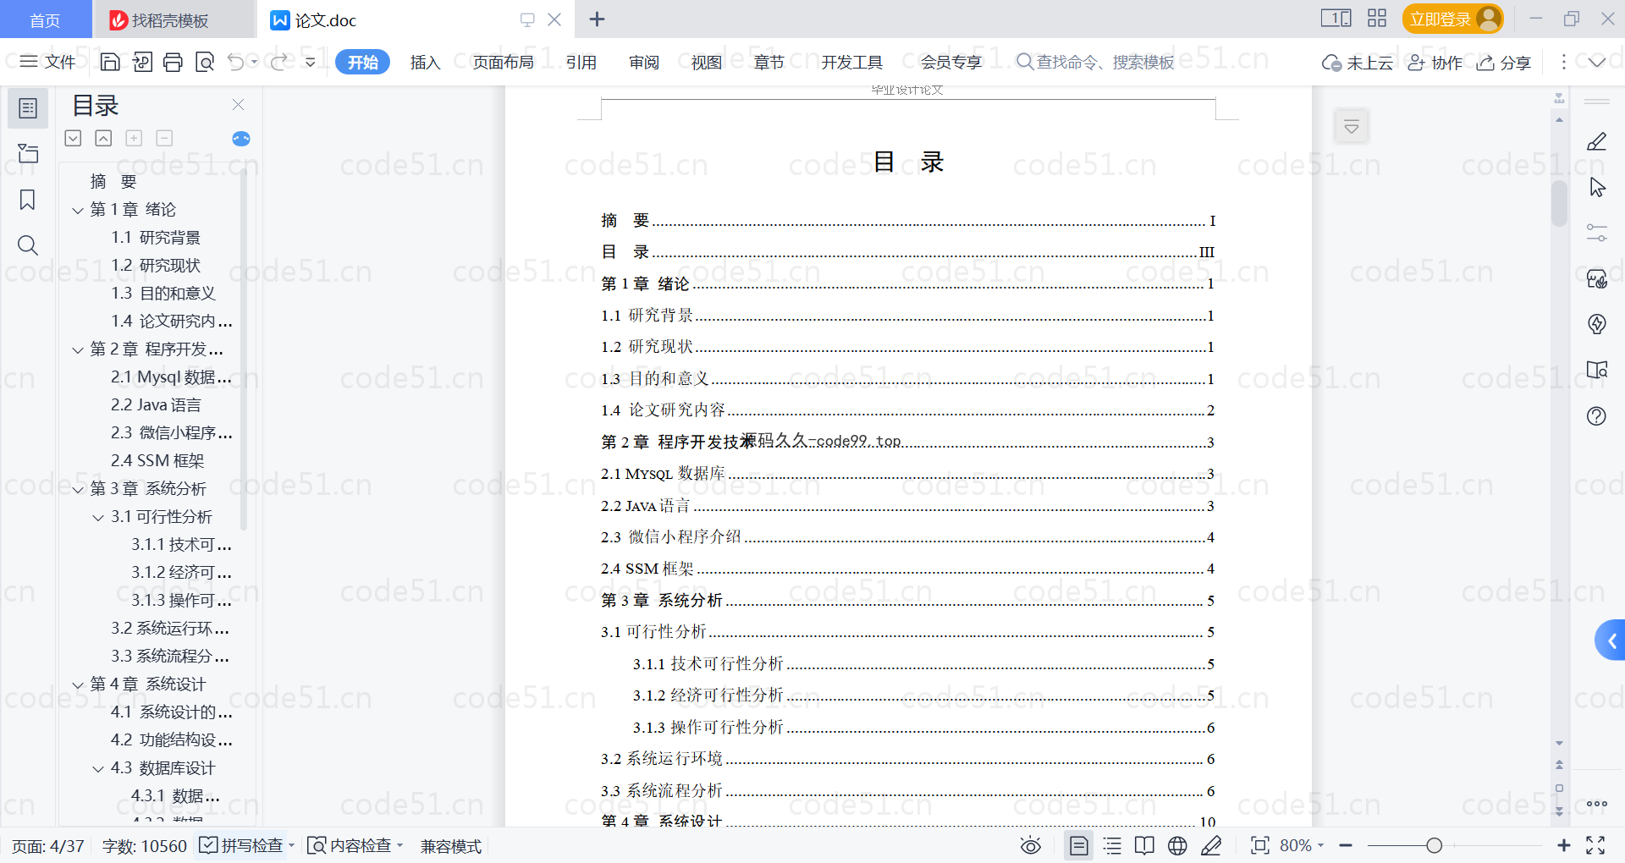Click the 协作 collaborate button

pyautogui.click(x=1435, y=62)
